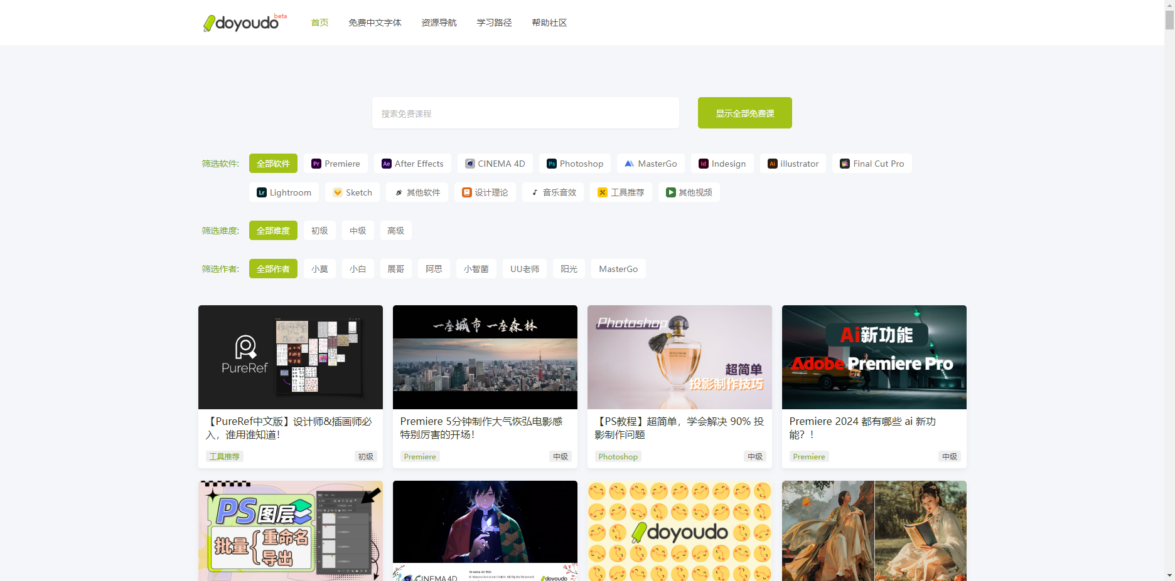Open the 学习路径 nav item
Screen dimensions: 1175x581
pyautogui.click(x=494, y=23)
